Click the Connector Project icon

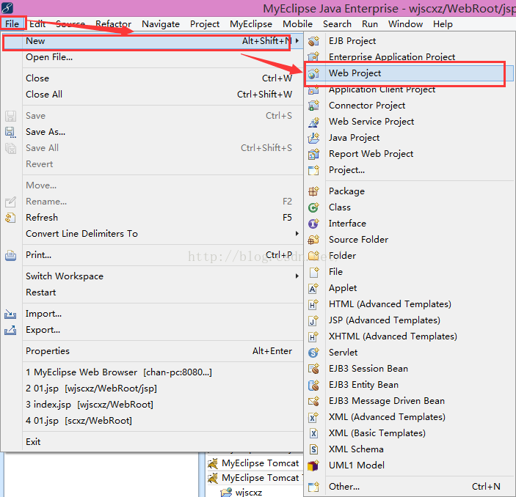tap(313, 106)
